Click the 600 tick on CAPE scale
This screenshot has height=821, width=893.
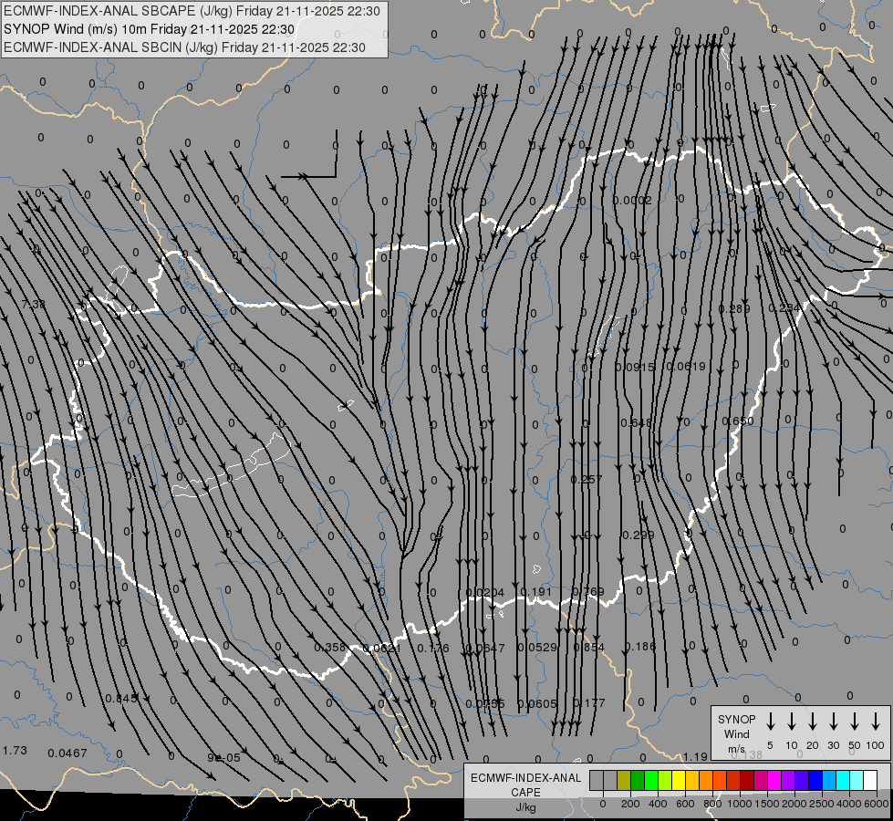click(x=685, y=804)
